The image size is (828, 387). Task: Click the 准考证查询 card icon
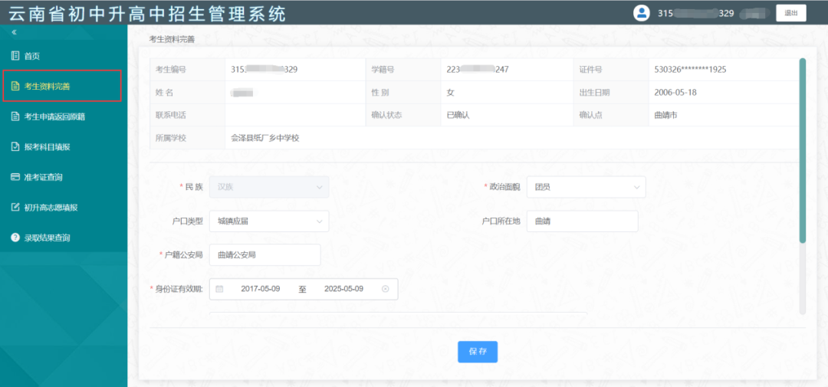coord(15,177)
